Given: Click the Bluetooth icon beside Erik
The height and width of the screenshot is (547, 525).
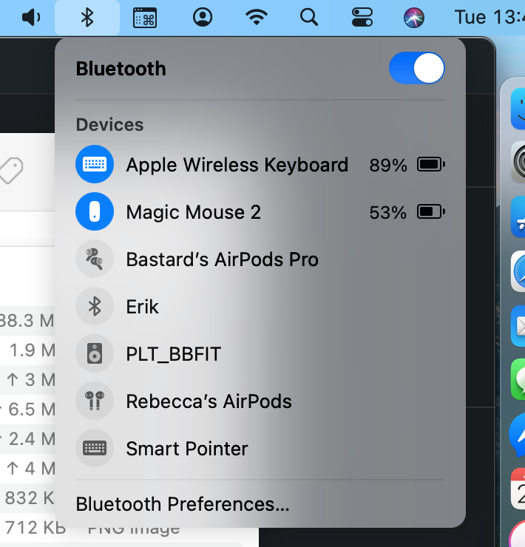Looking at the screenshot, I should (95, 306).
